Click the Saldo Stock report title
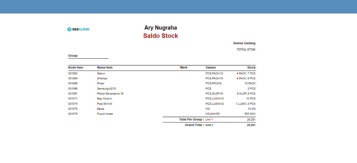The height and width of the screenshot is (163, 357). click(161, 36)
